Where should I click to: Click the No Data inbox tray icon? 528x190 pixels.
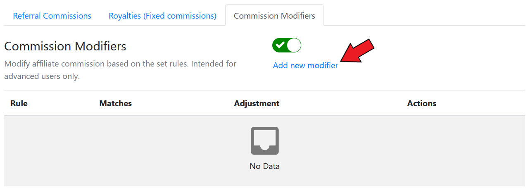[x=264, y=141]
